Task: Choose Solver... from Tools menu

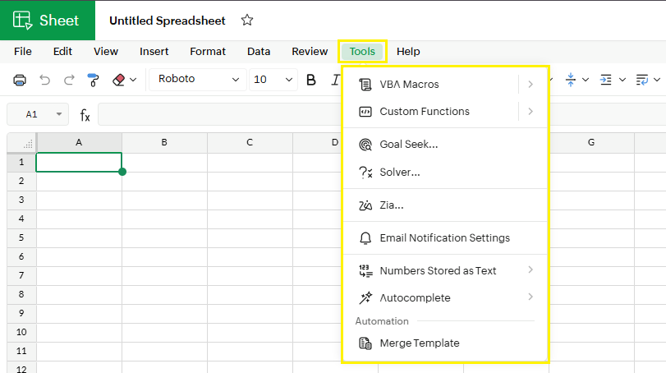Action: [445, 172]
